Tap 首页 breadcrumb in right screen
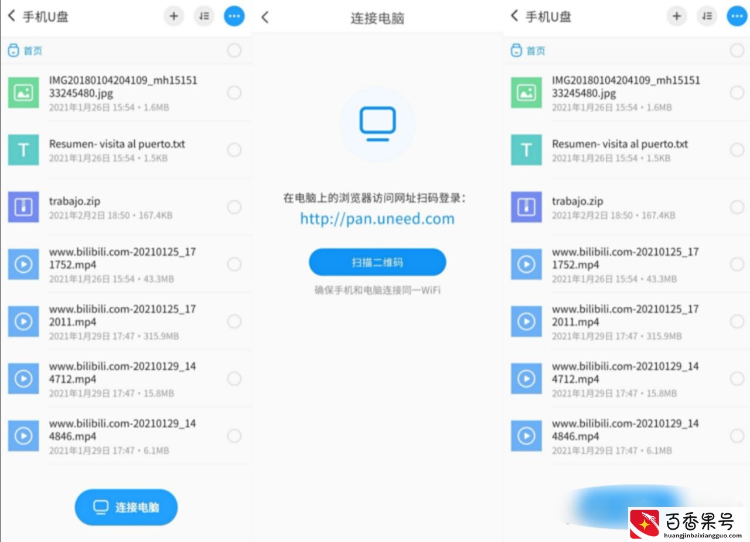 (x=528, y=51)
